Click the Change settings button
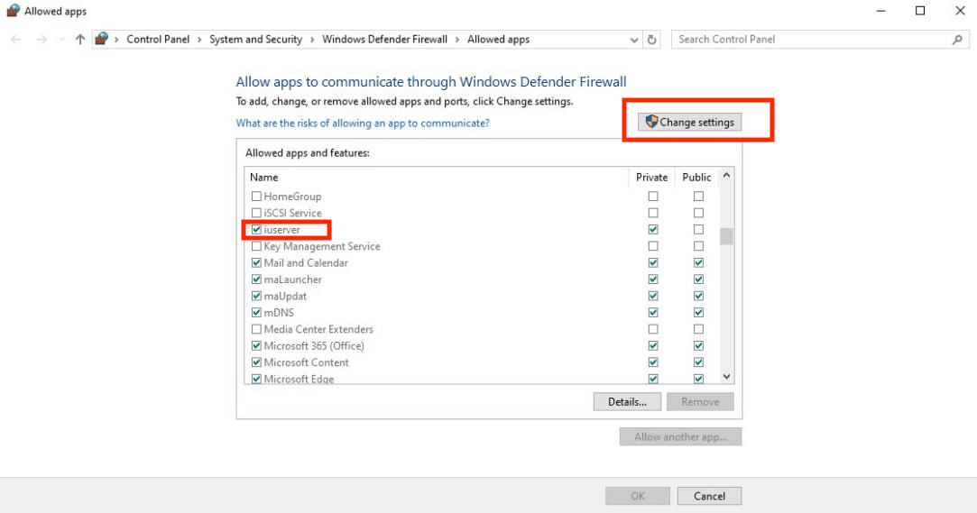 tap(690, 122)
